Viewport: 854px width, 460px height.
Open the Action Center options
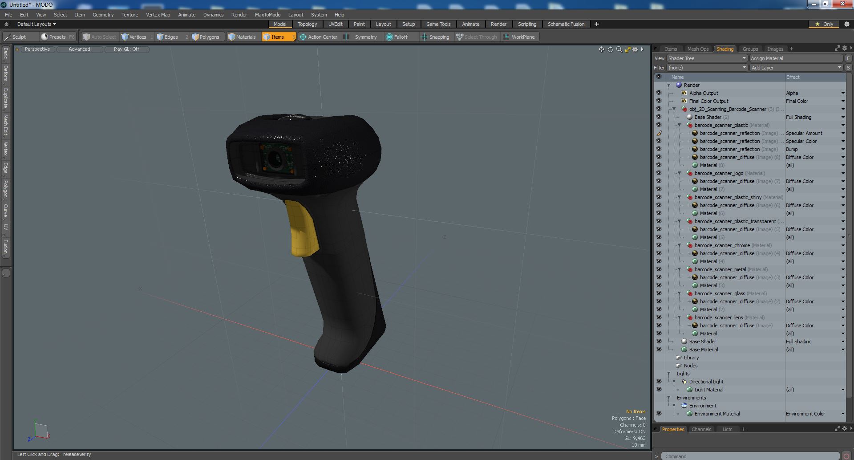[x=319, y=37]
